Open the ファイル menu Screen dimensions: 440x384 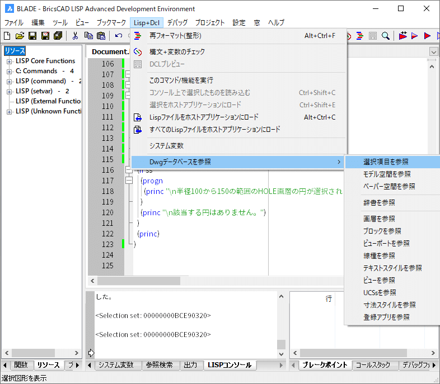(13, 22)
